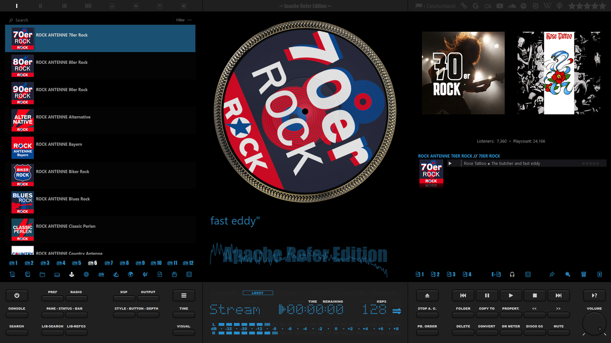611x343 pixels.
Task: Click the upload arrow icon in right panel
Action: tap(600, 274)
